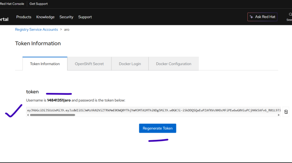The width and height of the screenshot is (292, 163).
Task: Go to Registry Service Accounts breadcrumb
Action: point(36,30)
